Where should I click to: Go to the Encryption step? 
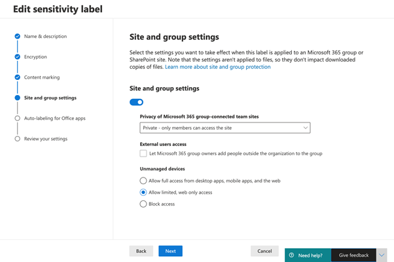click(x=35, y=57)
